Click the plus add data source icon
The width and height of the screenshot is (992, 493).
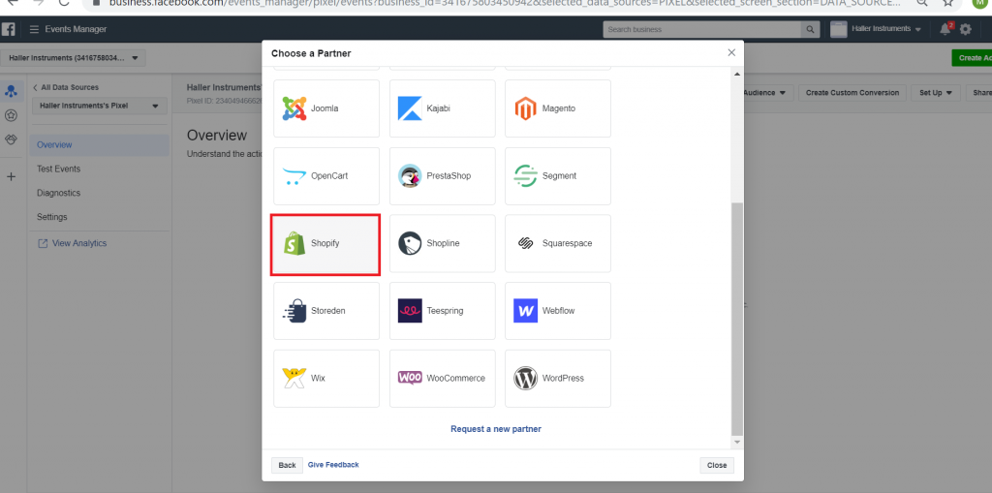click(x=11, y=176)
